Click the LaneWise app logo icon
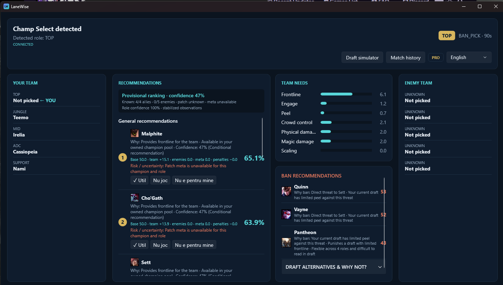The image size is (503, 285). coord(6,6)
